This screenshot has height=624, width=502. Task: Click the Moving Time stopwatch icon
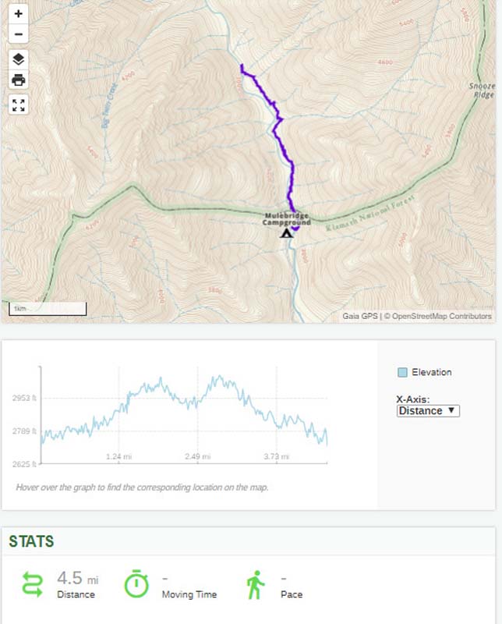(136, 585)
